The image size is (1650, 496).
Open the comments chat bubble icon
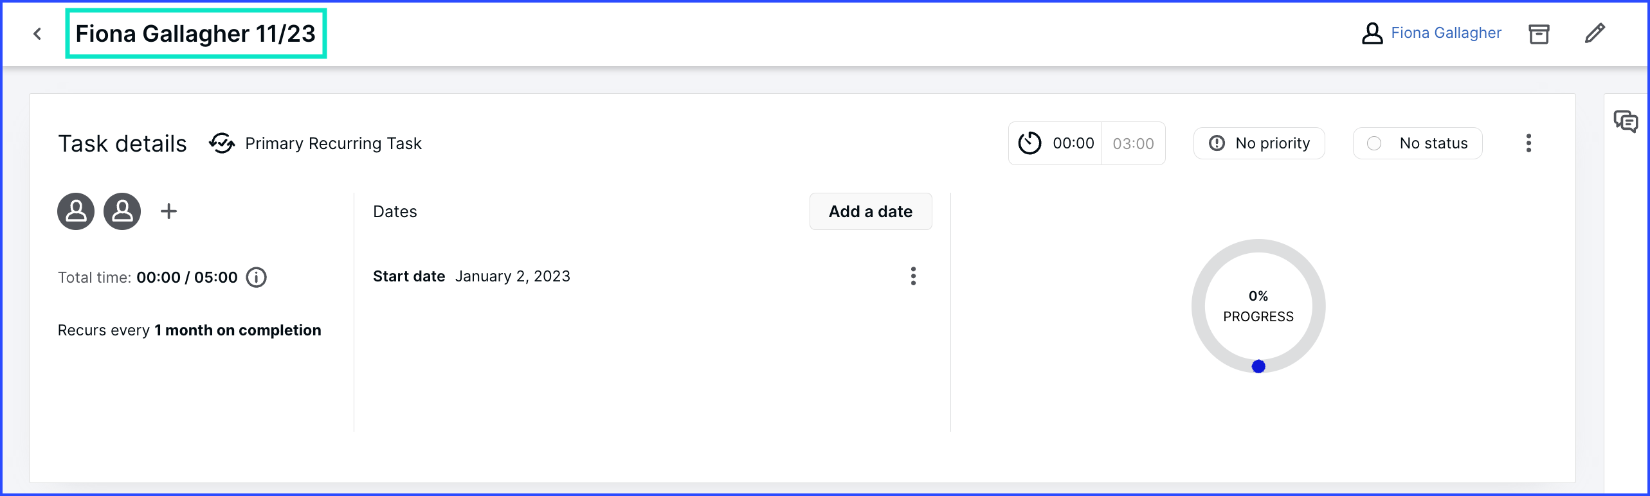pos(1626,121)
